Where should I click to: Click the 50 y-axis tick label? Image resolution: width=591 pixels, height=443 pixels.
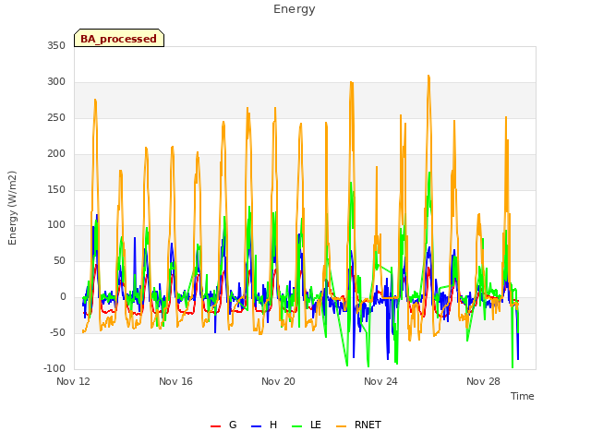click(x=59, y=260)
